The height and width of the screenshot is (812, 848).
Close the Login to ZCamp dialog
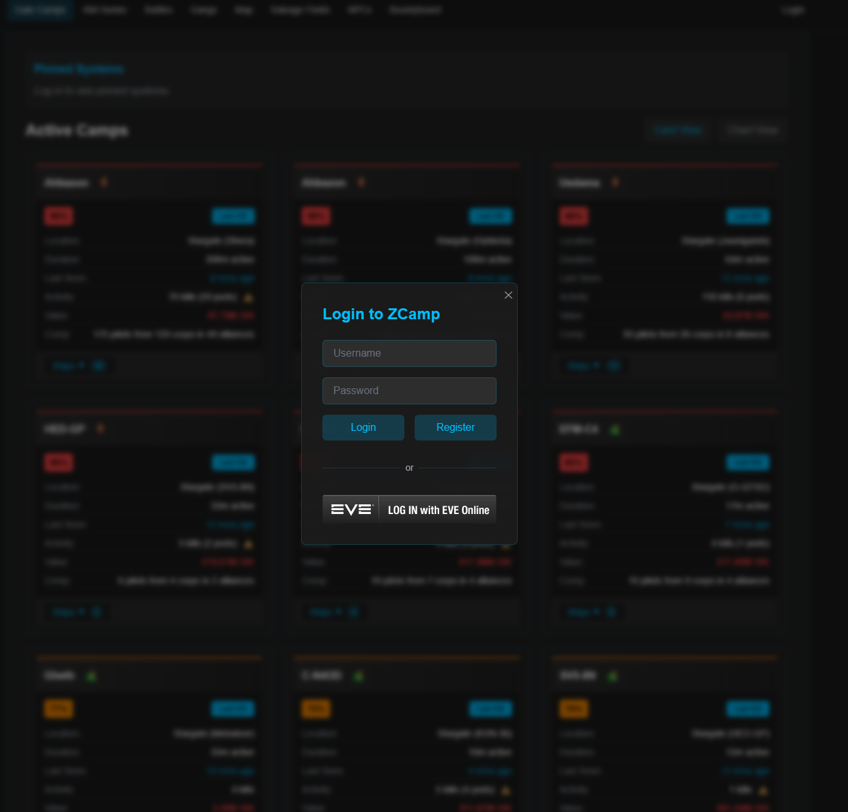pos(508,295)
